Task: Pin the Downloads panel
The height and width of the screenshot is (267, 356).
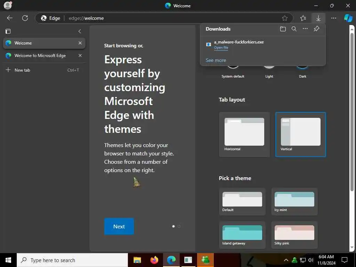Action: click(x=316, y=29)
